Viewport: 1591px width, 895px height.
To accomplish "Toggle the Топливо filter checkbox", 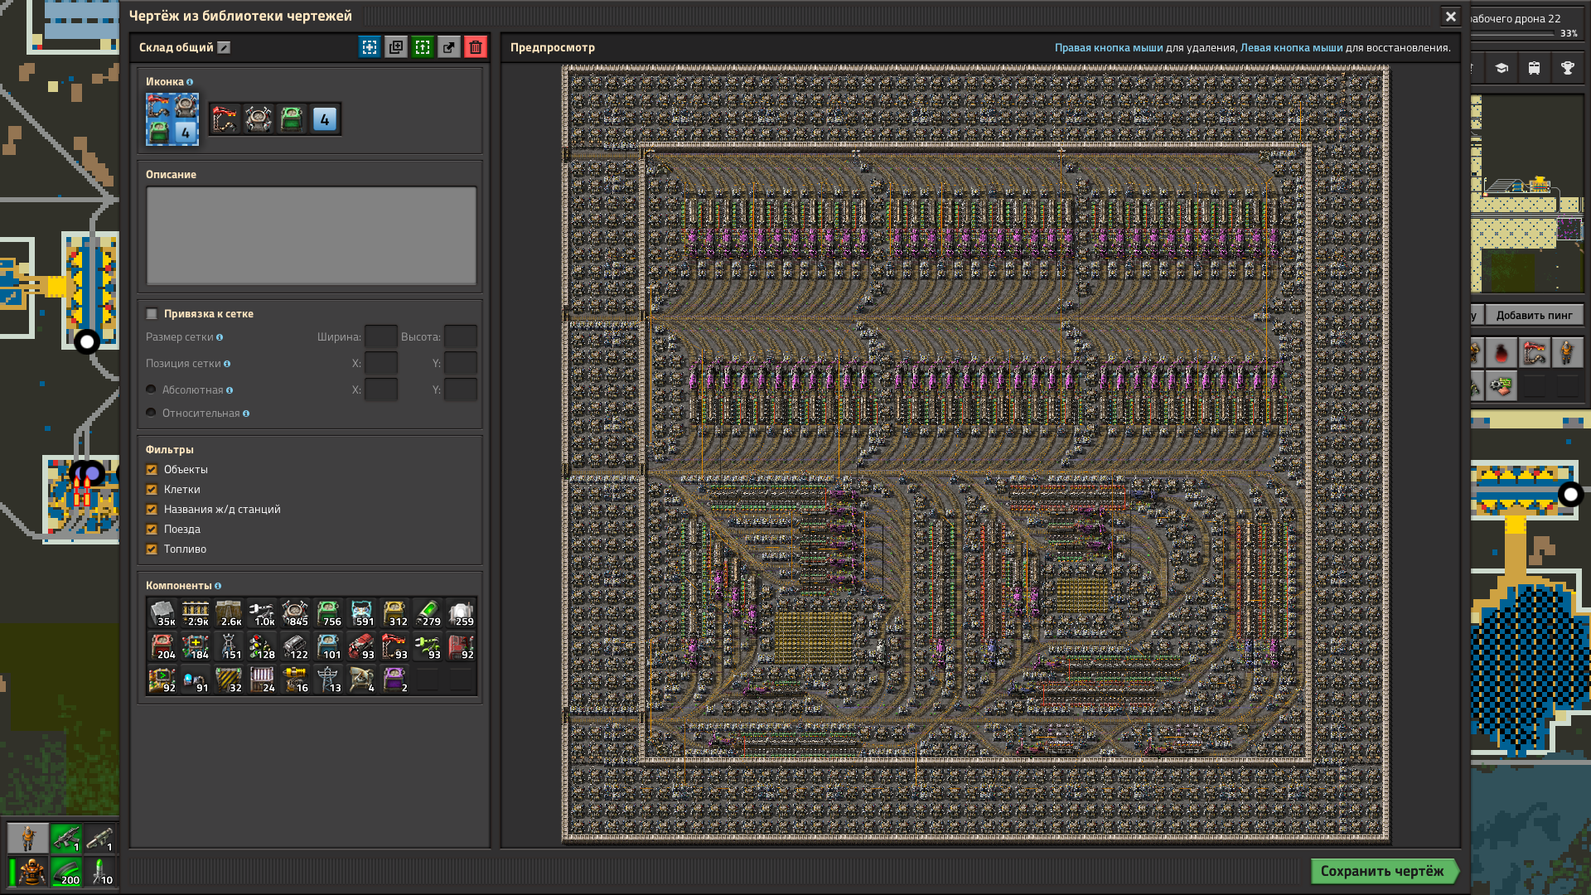I will [x=152, y=549].
